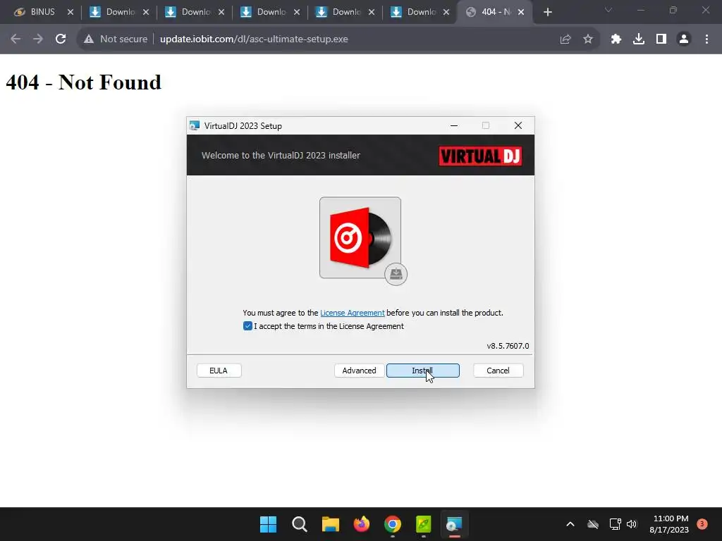
Task: Open Chrome from taskbar
Action: pos(392,524)
